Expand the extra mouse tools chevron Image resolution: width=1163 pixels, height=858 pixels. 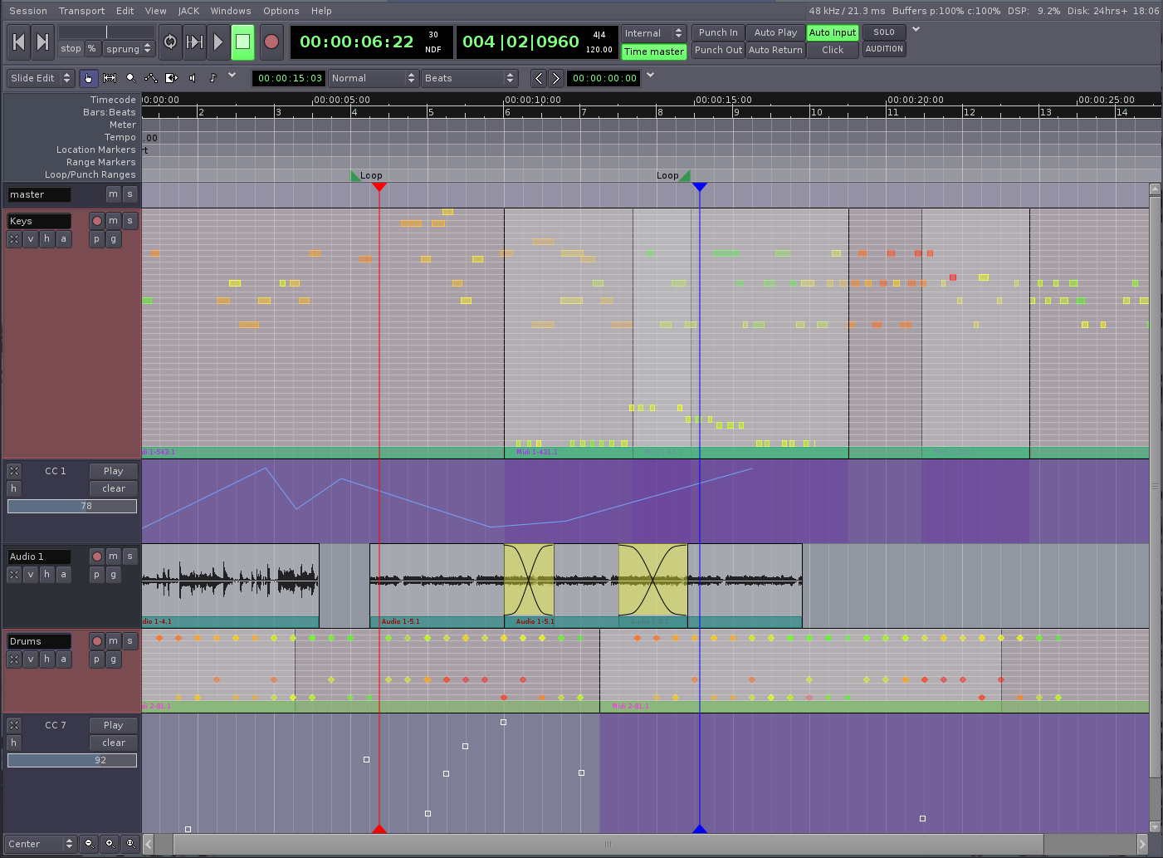tap(232, 76)
